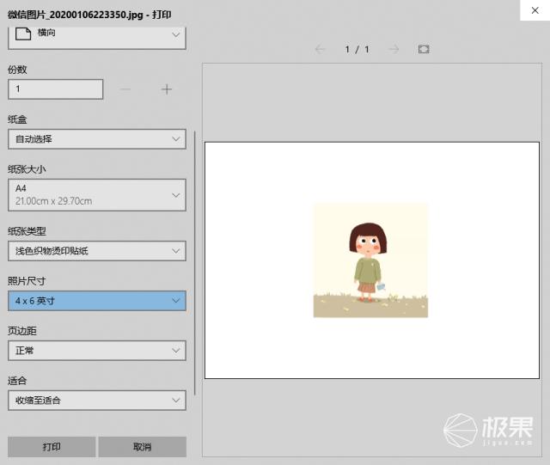550x465 pixels.
Task: Click the 纸张类型 label
Action: (27, 231)
